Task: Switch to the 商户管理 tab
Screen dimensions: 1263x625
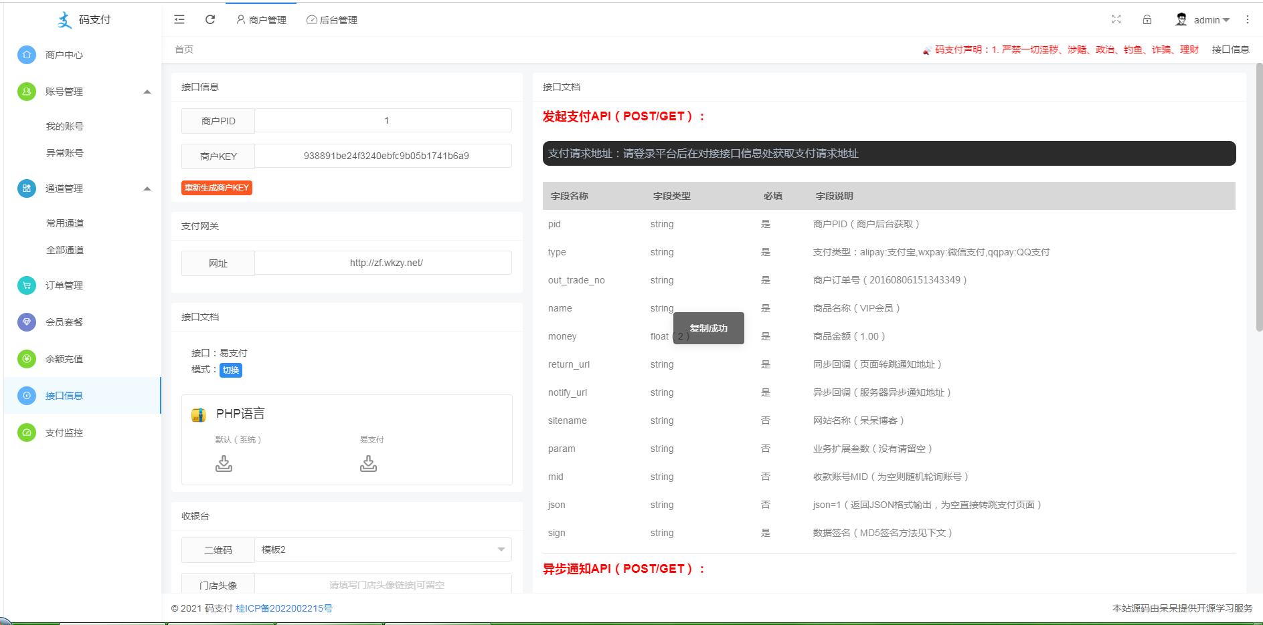Action: [261, 20]
